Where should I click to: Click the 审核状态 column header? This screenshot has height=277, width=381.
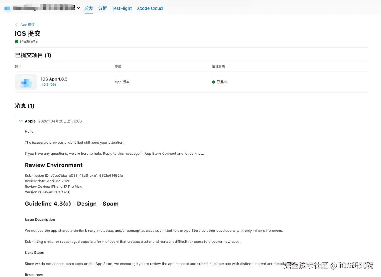click(x=218, y=67)
